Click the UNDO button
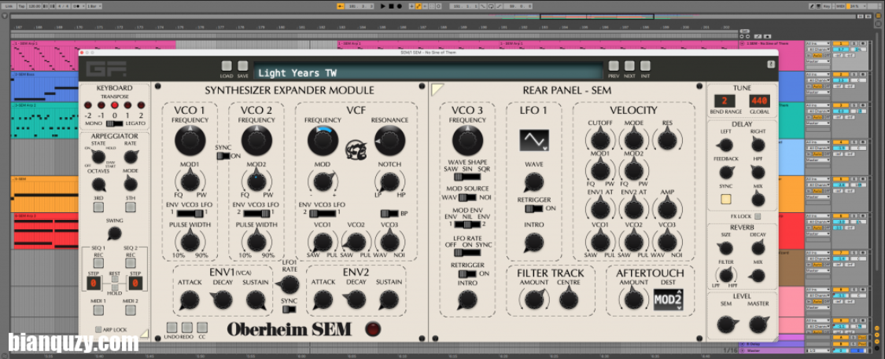 [x=171, y=327]
